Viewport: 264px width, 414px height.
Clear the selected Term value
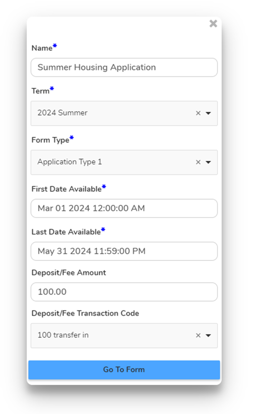tap(198, 113)
